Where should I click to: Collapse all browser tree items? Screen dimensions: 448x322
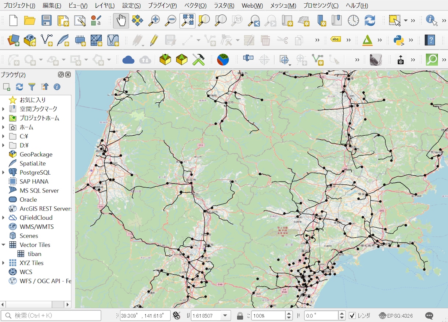point(44,87)
